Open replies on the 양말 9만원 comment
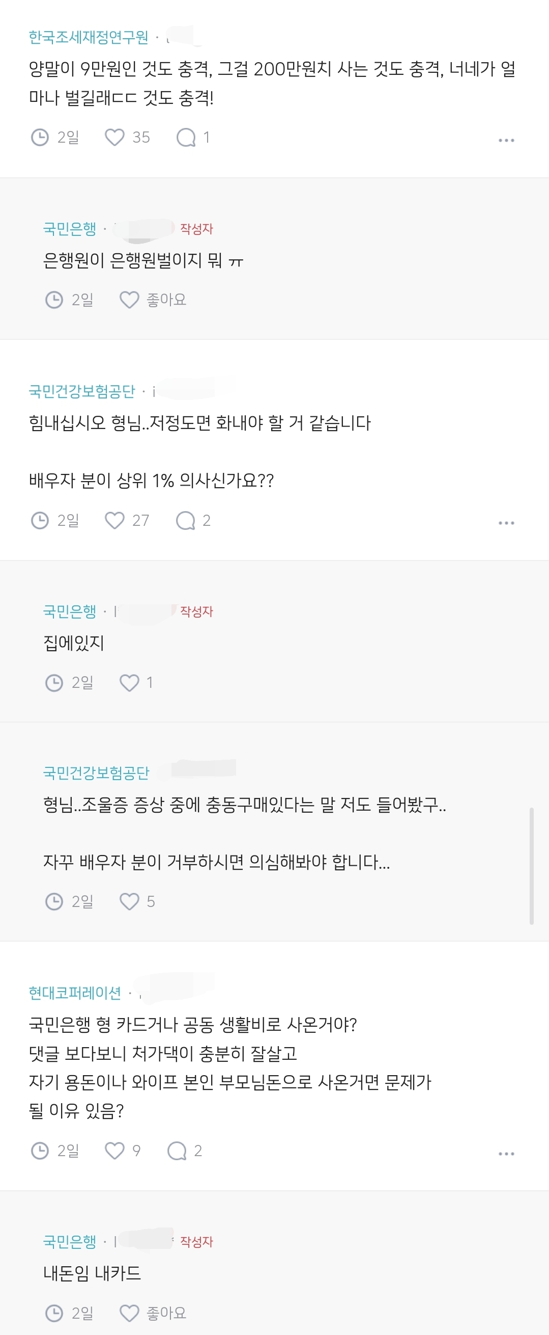Image resolution: width=549 pixels, height=1335 pixels. [x=186, y=138]
